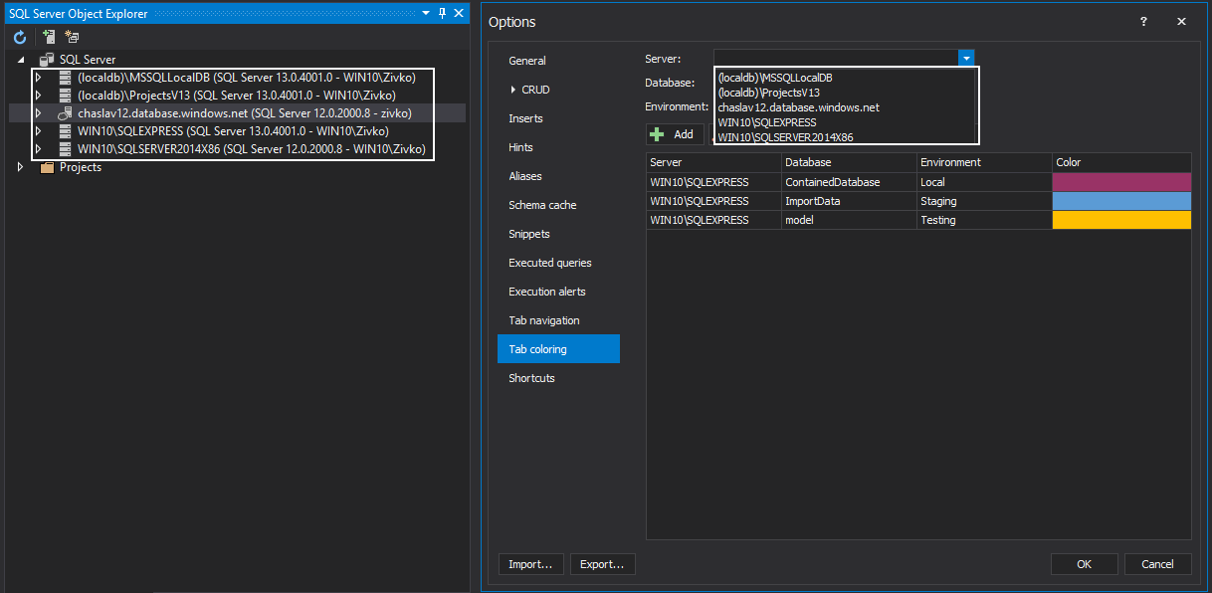
Task: Click the Add button with green plus
Action: click(x=675, y=133)
